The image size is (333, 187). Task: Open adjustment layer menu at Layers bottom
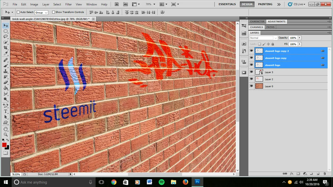click(305, 174)
